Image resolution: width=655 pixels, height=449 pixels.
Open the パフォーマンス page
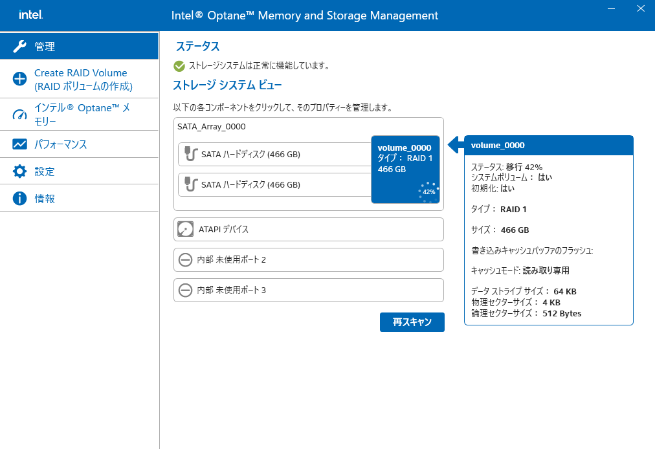coord(79,144)
